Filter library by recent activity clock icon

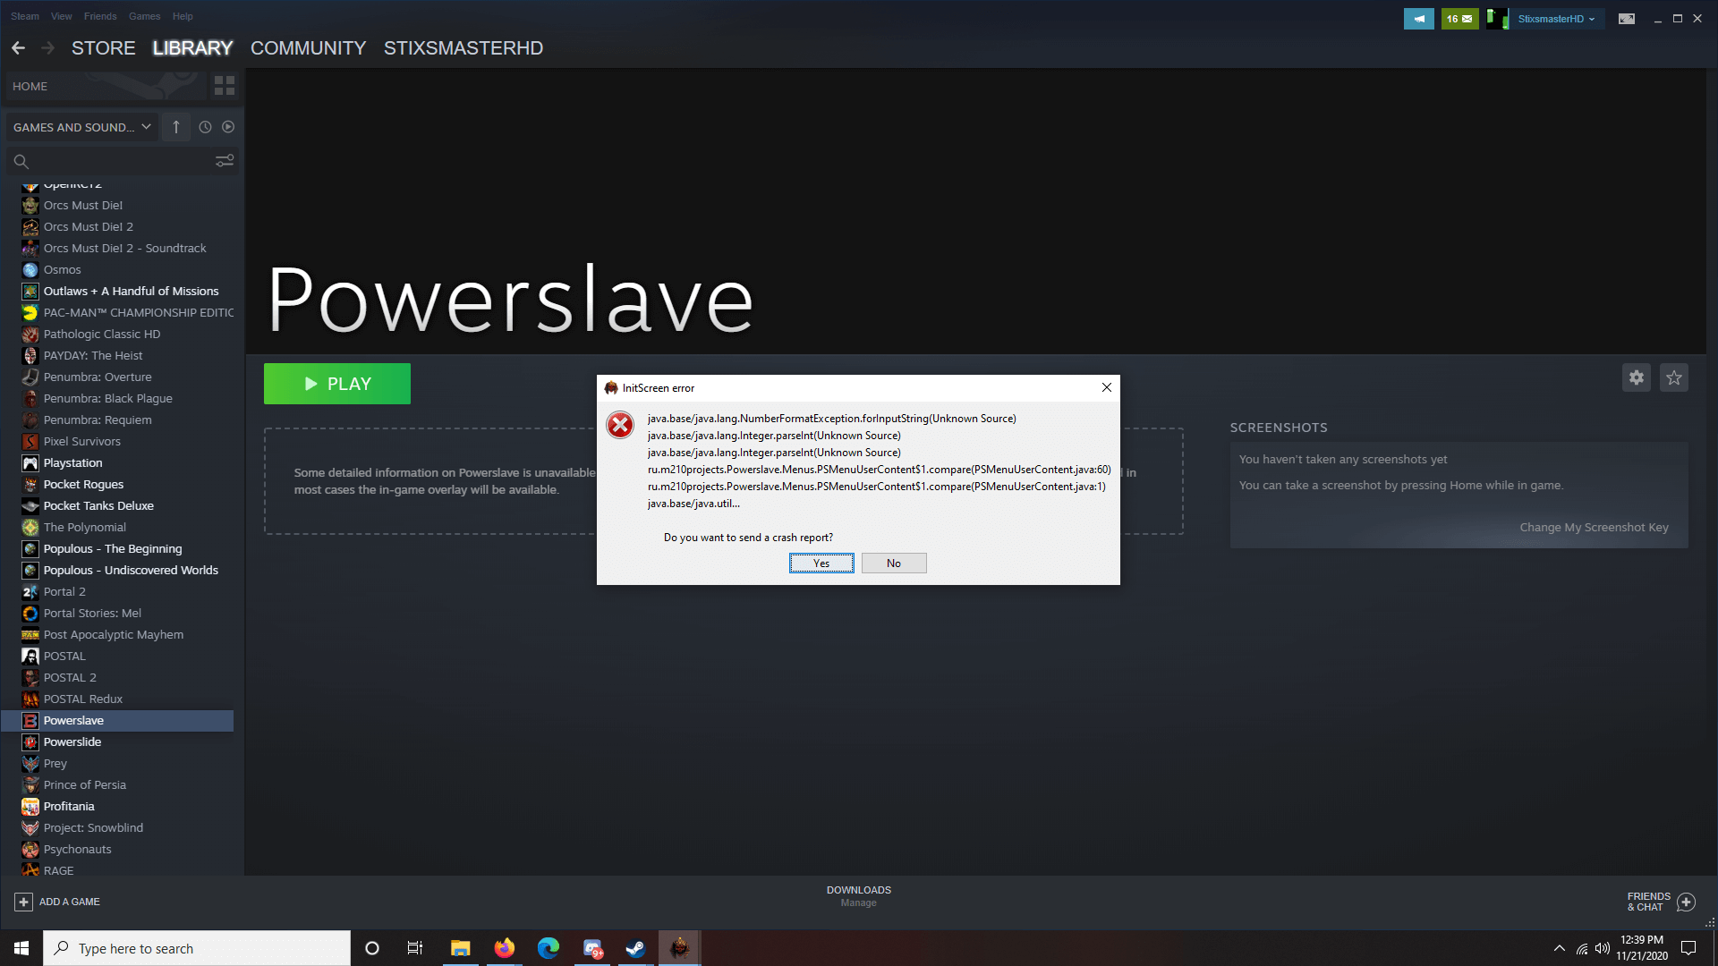(205, 127)
